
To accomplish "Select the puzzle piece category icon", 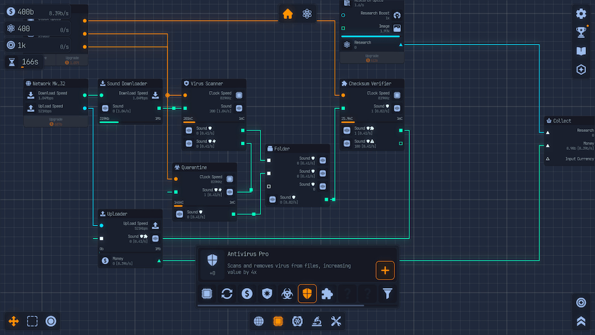I will pyautogui.click(x=327, y=293).
